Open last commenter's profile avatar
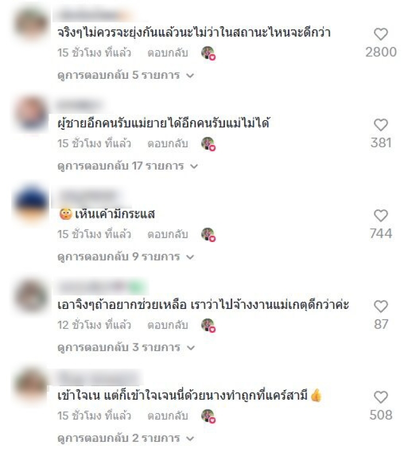 click(x=31, y=385)
